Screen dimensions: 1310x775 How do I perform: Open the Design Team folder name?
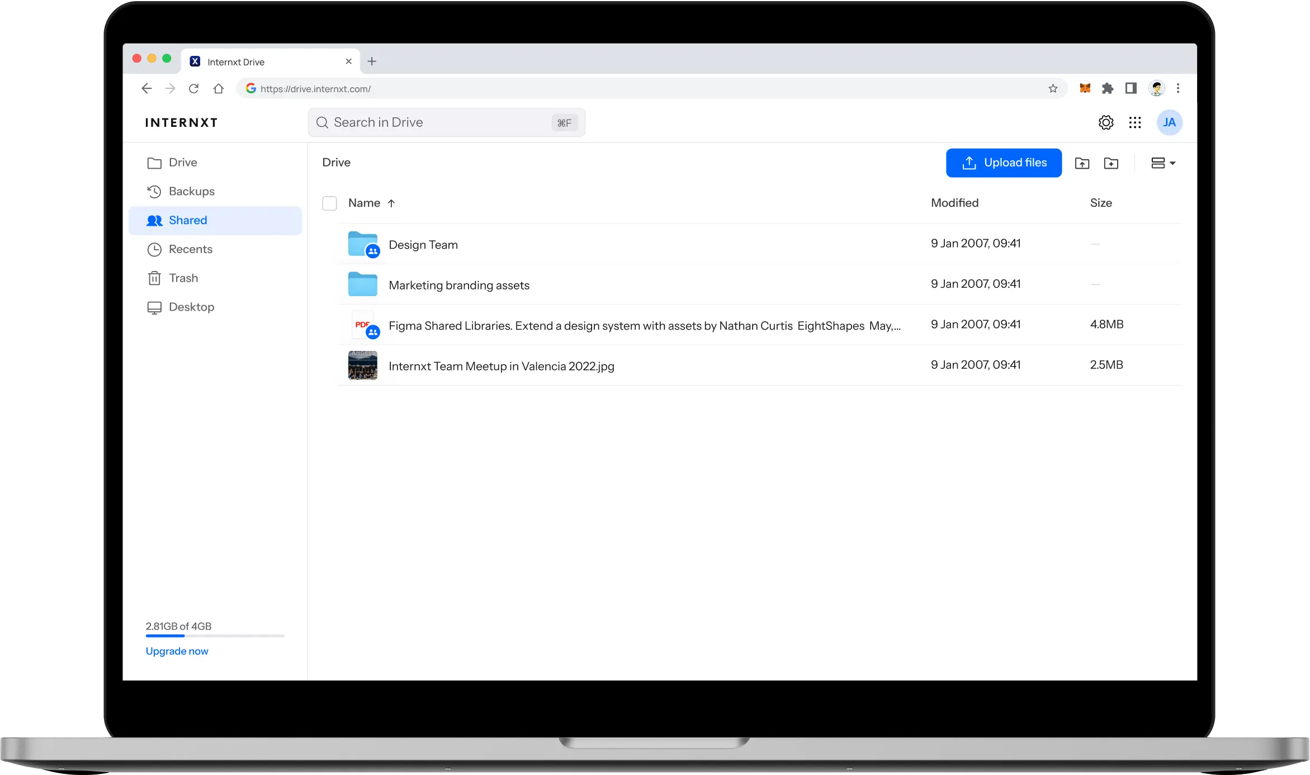[x=423, y=245]
